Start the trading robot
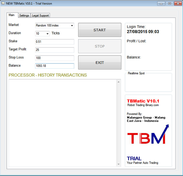 point(100,30)
